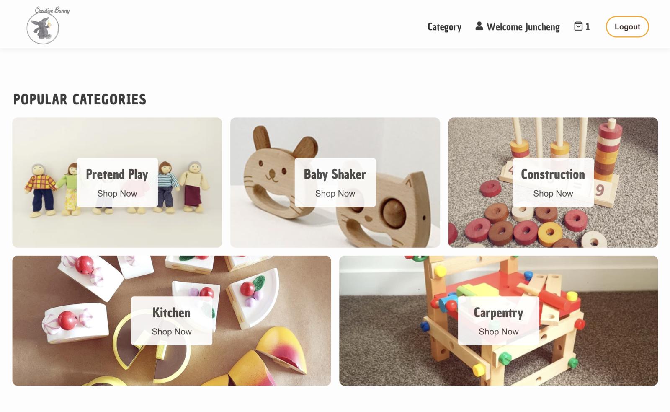This screenshot has width=670, height=412.
Task: Shop Now under Construction
Action: [553, 194]
